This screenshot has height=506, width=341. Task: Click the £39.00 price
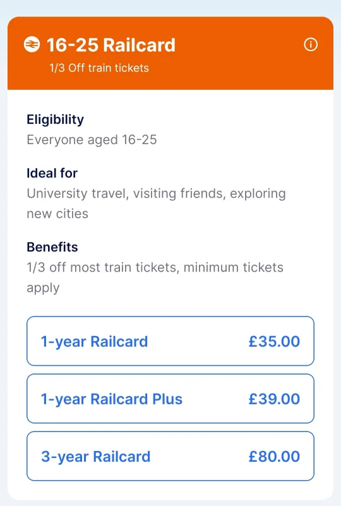[x=274, y=399]
